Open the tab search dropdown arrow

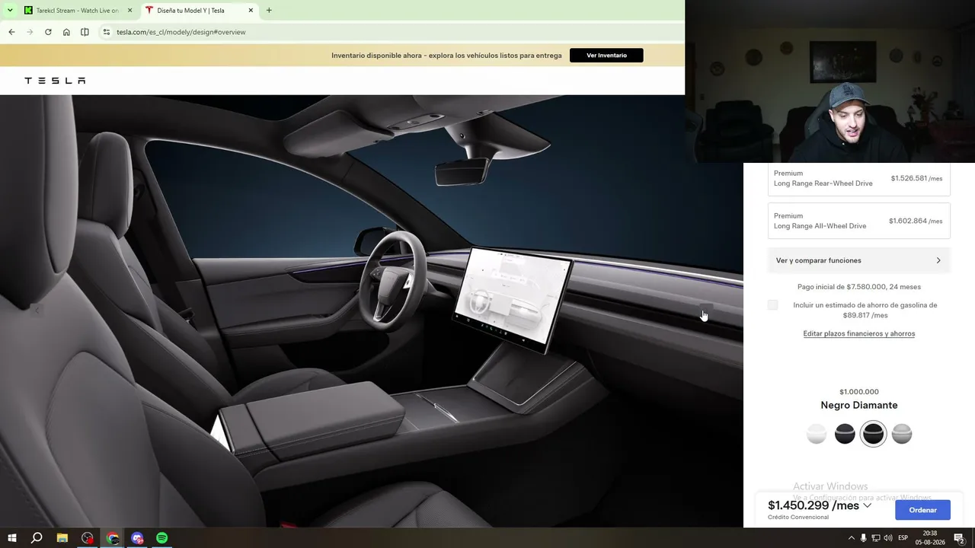[10, 11]
